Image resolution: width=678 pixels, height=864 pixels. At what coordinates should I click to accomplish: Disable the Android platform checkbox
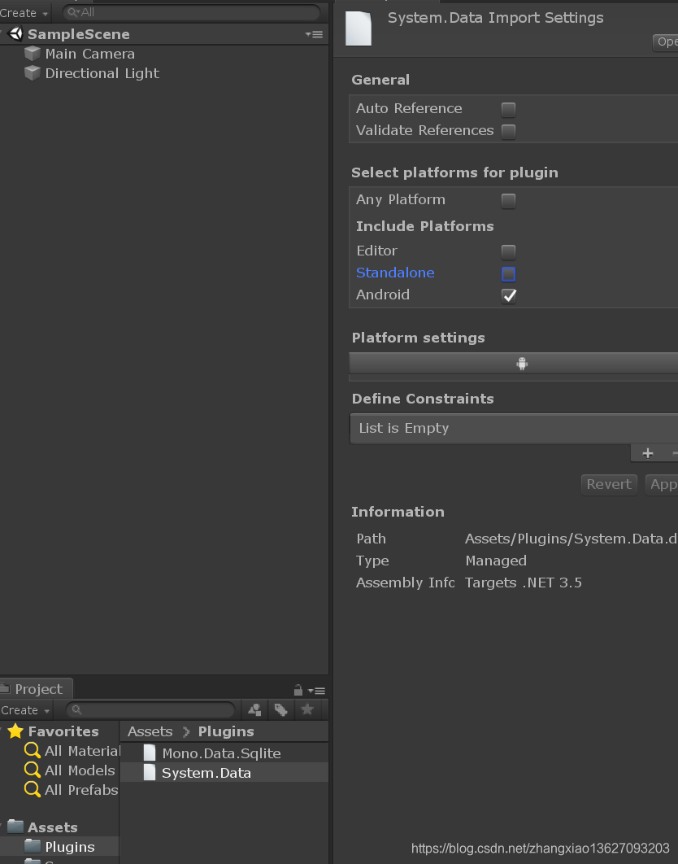[508, 295]
